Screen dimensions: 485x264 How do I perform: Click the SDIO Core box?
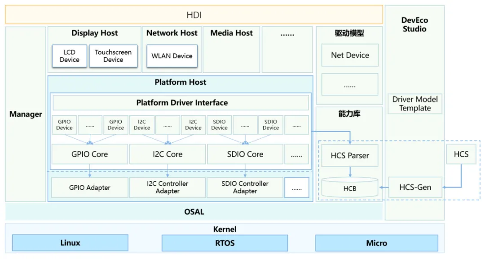point(245,154)
